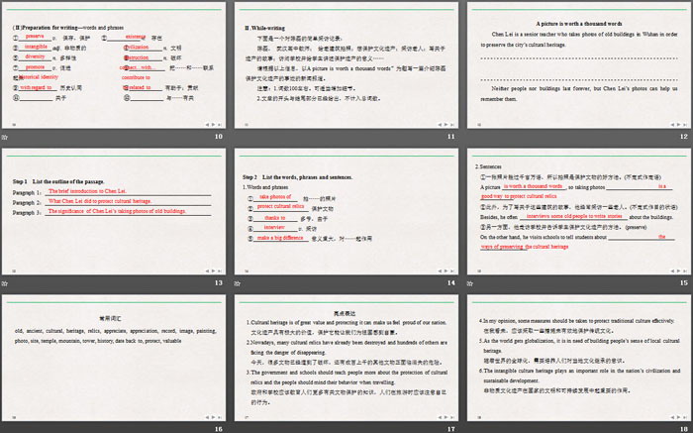
Task: Click the animation star icon under slide 10
Action: tap(7, 136)
